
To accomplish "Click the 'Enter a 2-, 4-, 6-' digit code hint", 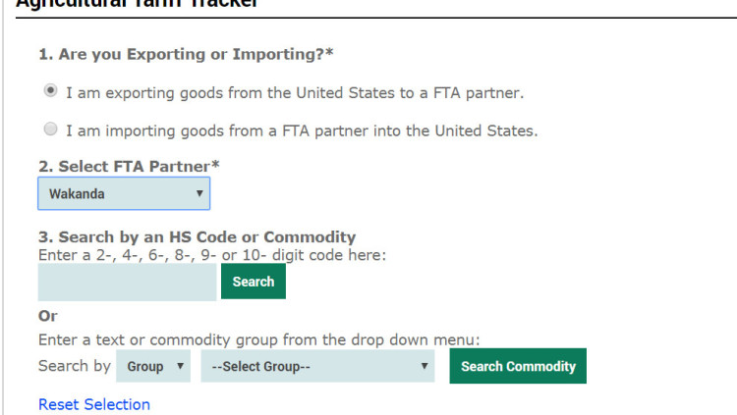I will point(212,255).
